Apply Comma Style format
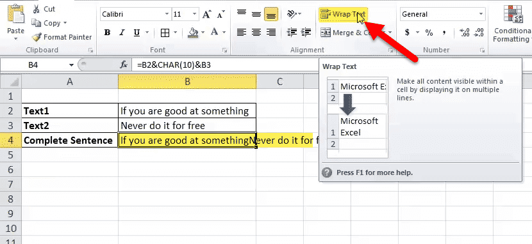Viewport: 532px width, 244px height. 444,33
